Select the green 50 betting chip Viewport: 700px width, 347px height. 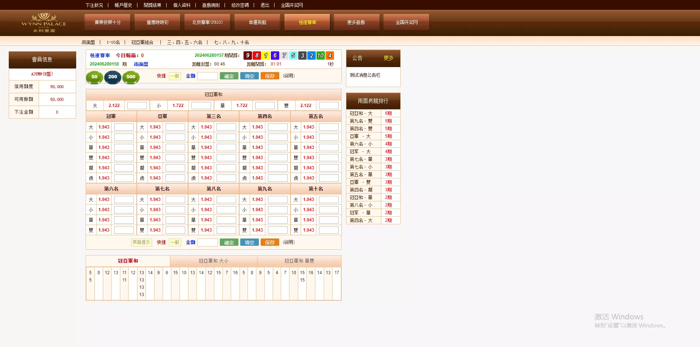94,77
